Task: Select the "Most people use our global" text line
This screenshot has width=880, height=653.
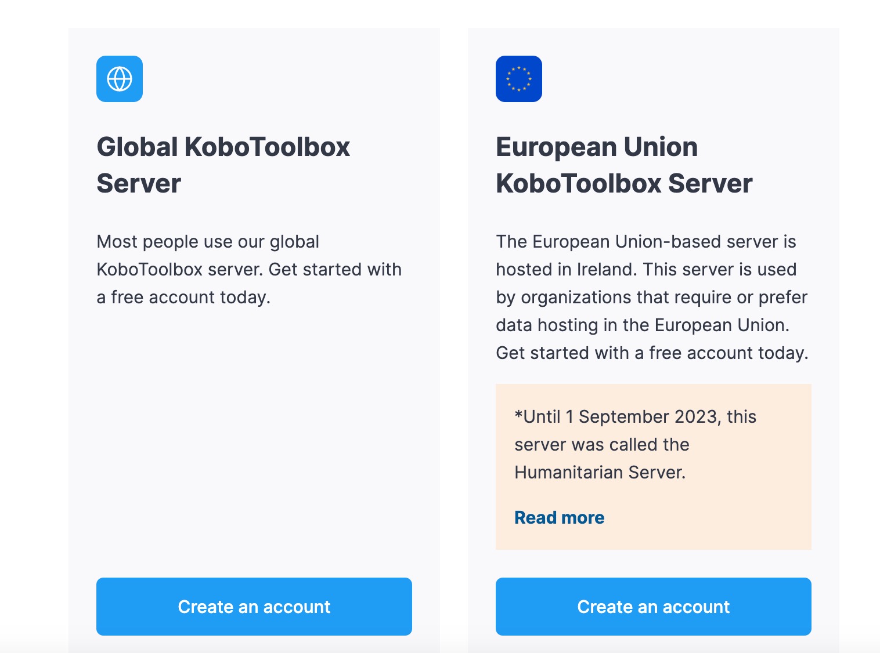Action: coord(208,241)
